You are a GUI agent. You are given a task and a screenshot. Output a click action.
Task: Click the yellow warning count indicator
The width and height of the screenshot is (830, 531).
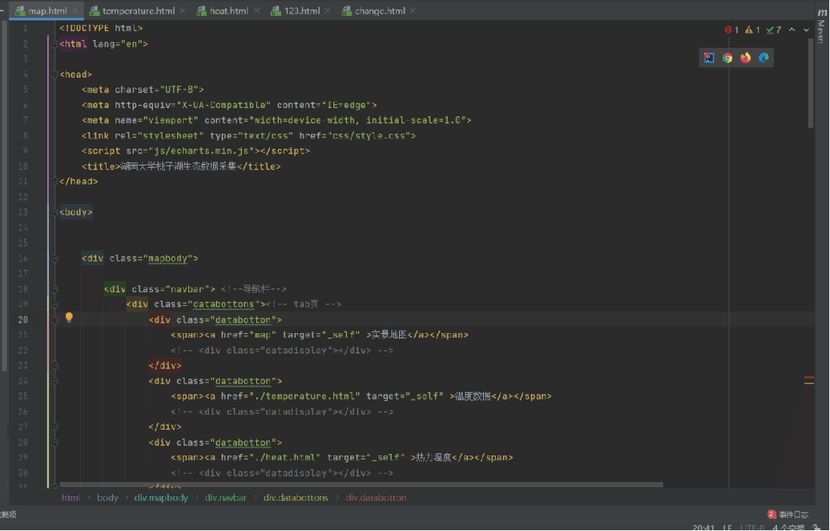[752, 30]
